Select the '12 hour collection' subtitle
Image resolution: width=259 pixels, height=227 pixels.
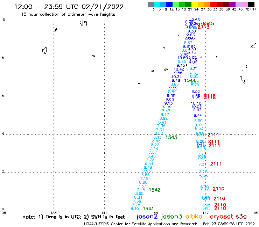(x=68, y=14)
